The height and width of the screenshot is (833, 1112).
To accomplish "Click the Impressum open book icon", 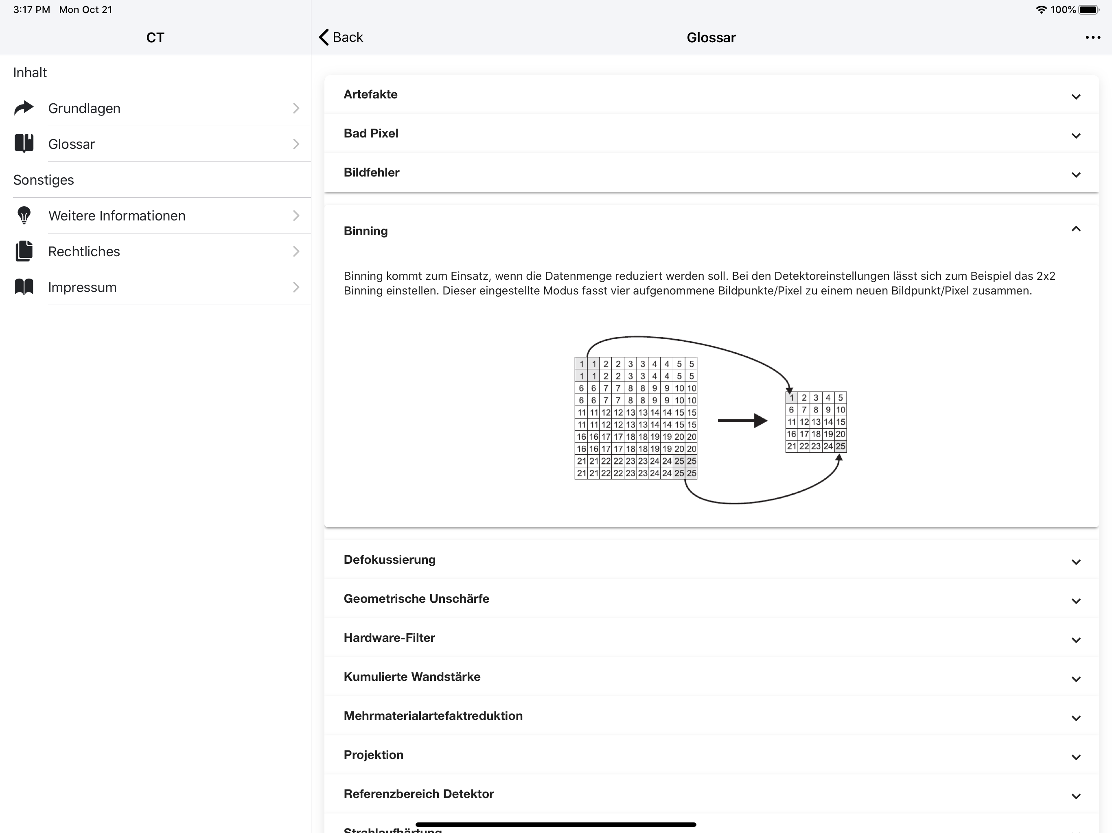I will (x=24, y=287).
